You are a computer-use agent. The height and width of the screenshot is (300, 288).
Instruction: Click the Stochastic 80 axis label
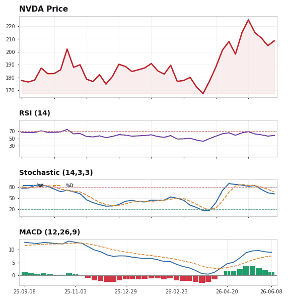pyautogui.click(x=12, y=187)
